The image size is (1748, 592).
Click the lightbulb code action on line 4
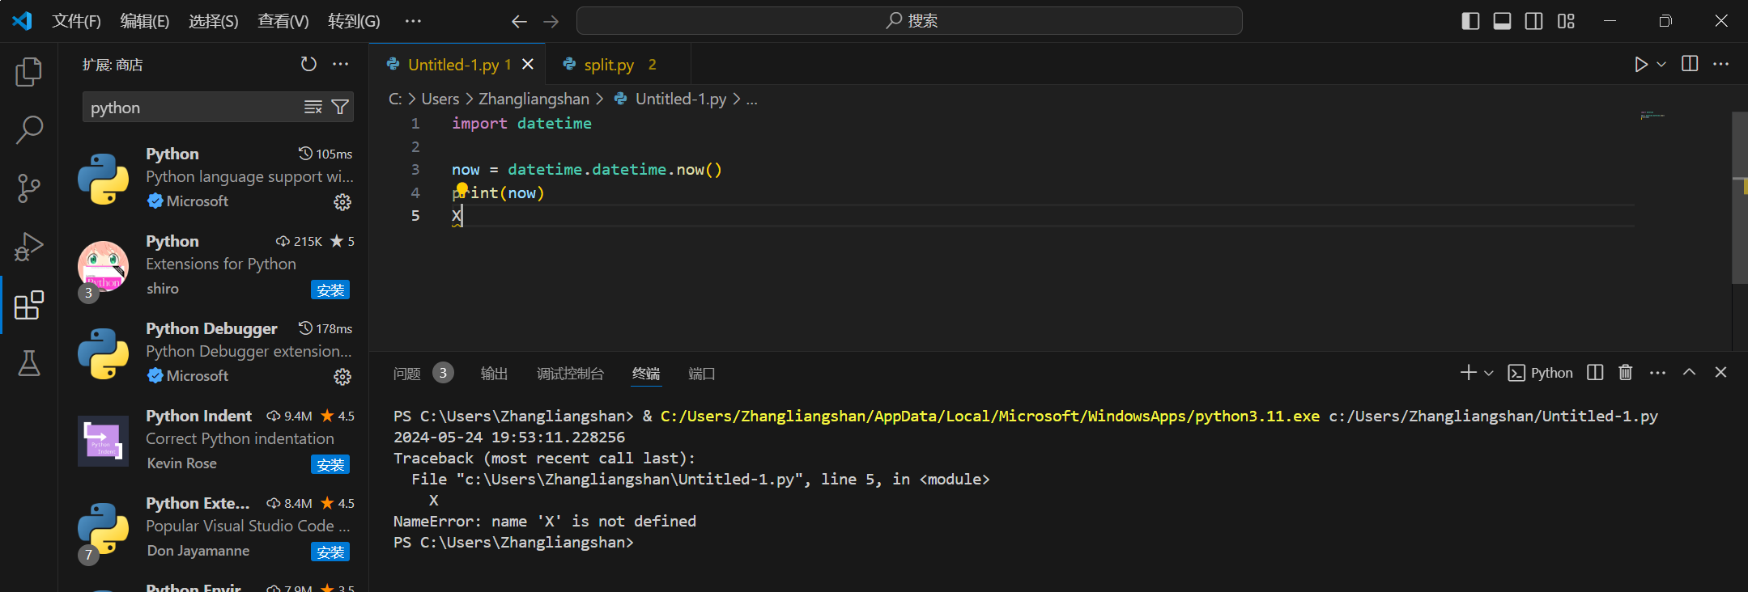point(461,189)
